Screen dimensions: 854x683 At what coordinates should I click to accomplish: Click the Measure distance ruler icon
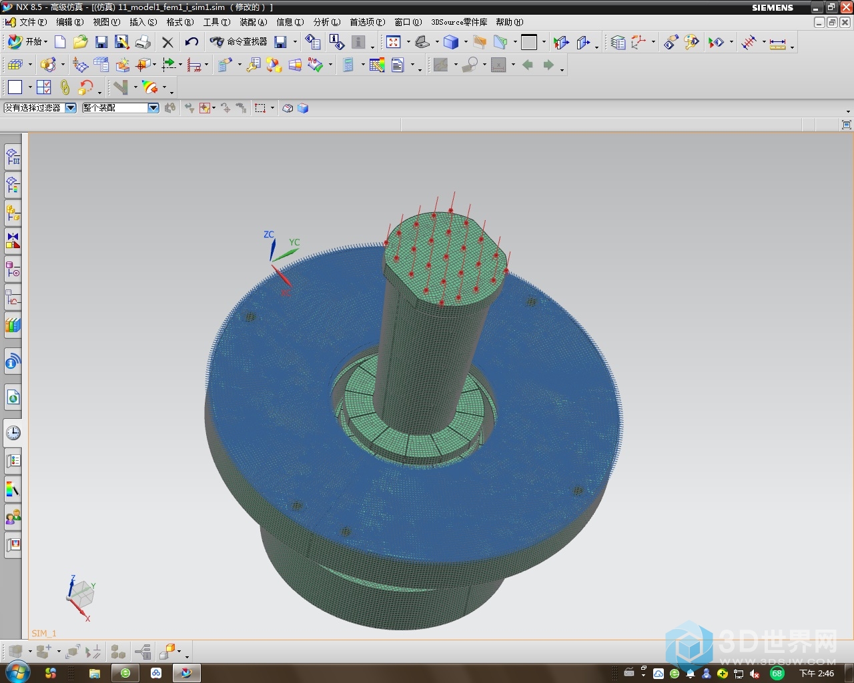tap(778, 43)
